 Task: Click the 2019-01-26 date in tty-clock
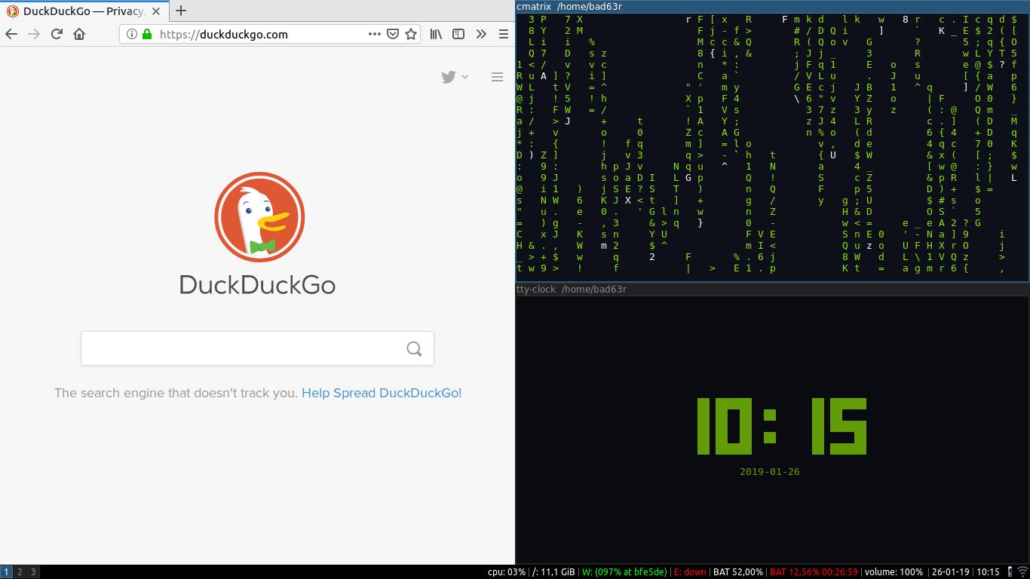pos(770,471)
